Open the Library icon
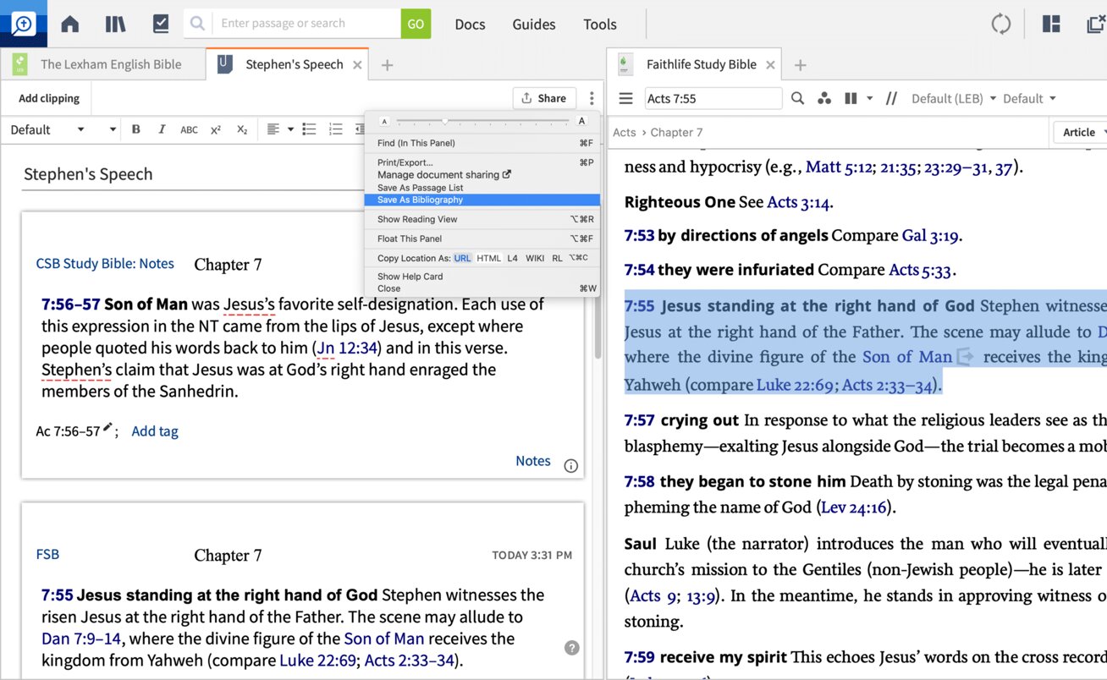This screenshot has height=680, width=1107. [115, 24]
